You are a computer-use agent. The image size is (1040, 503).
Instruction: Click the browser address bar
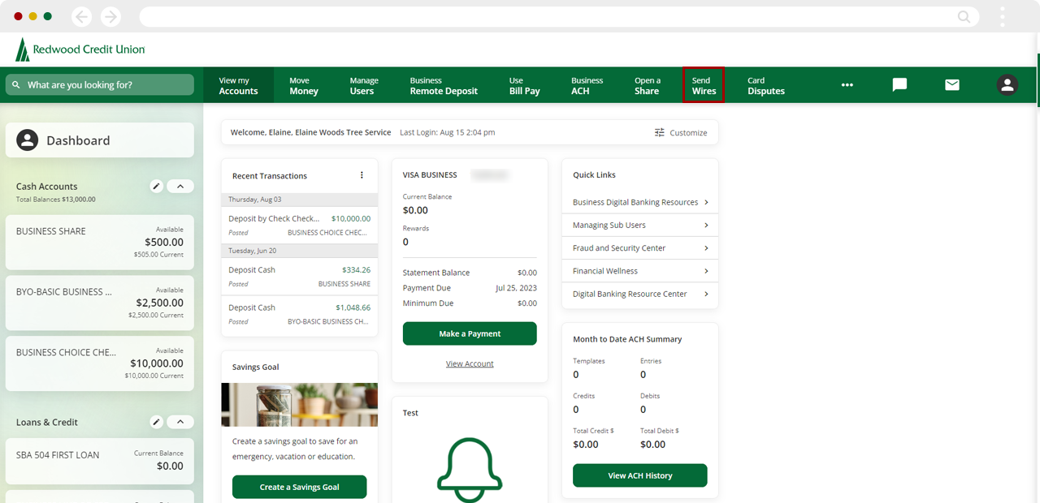(x=558, y=16)
